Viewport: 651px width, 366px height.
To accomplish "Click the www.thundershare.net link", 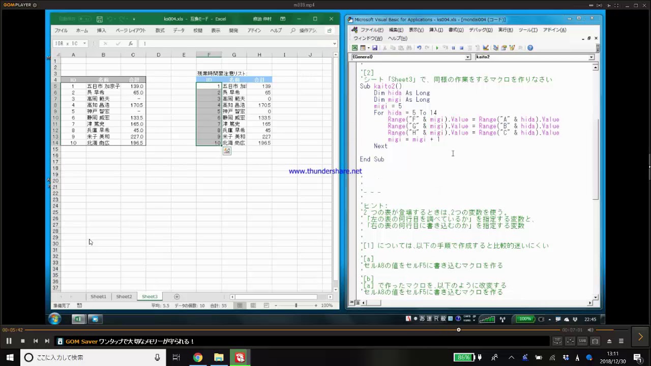I will (x=325, y=171).
